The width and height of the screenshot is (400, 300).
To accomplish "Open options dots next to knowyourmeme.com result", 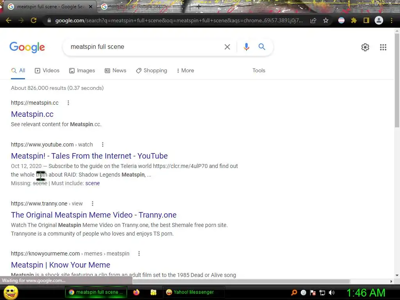I will click(139, 254).
